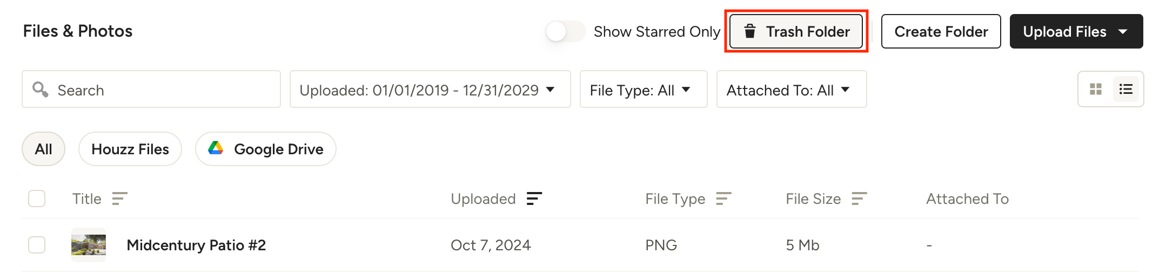This screenshot has width=1166, height=274.
Task: Select the Midcentury Patio #2 checkbox
Action: pos(37,245)
